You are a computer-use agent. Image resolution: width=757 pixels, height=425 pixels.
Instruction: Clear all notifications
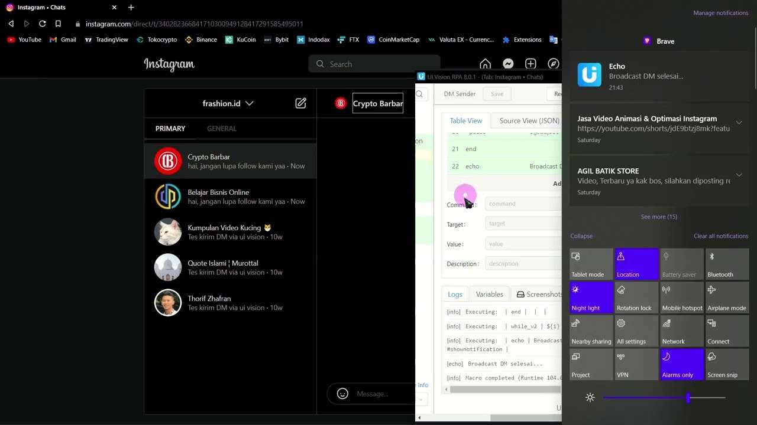(x=720, y=236)
